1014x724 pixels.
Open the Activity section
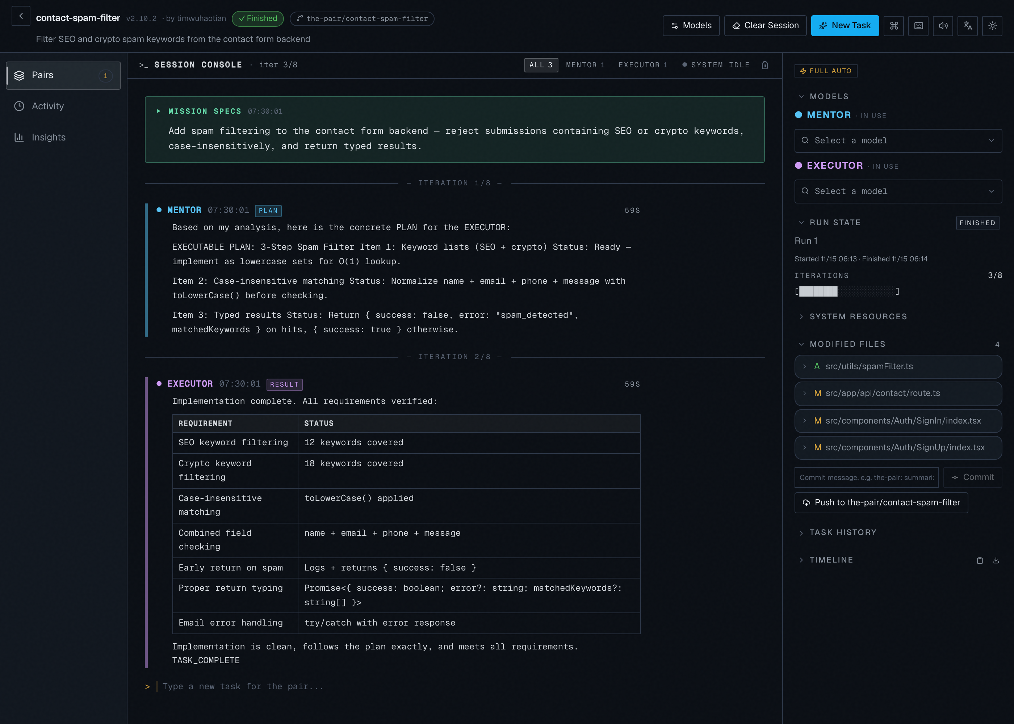(x=63, y=106)
